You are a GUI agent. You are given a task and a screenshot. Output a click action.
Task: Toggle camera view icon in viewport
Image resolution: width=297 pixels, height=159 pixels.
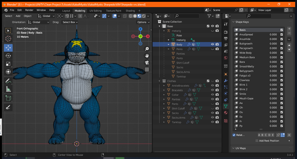[147, 63]
